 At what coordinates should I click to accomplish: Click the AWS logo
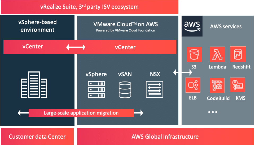tap(192, 26)
